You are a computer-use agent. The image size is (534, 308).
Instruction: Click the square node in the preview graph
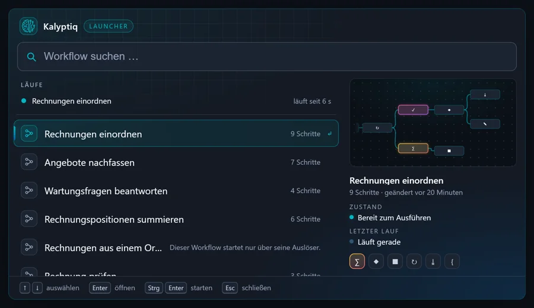[x=449, y=150]
